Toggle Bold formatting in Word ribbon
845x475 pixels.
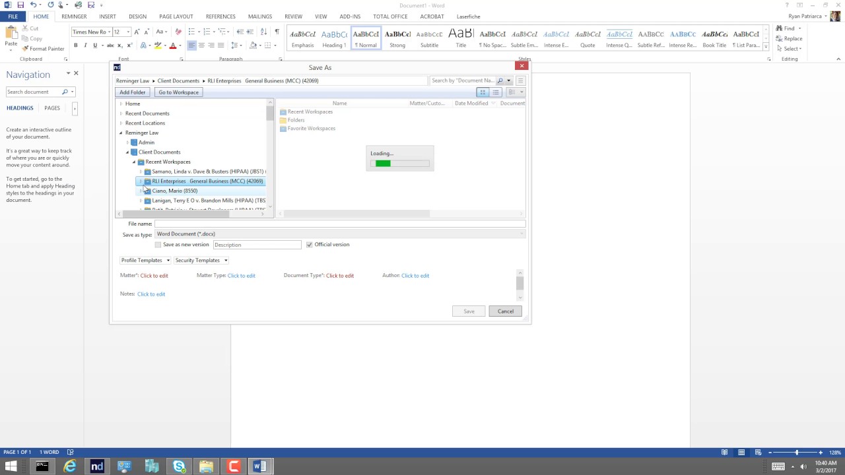(x=76, y=46)
